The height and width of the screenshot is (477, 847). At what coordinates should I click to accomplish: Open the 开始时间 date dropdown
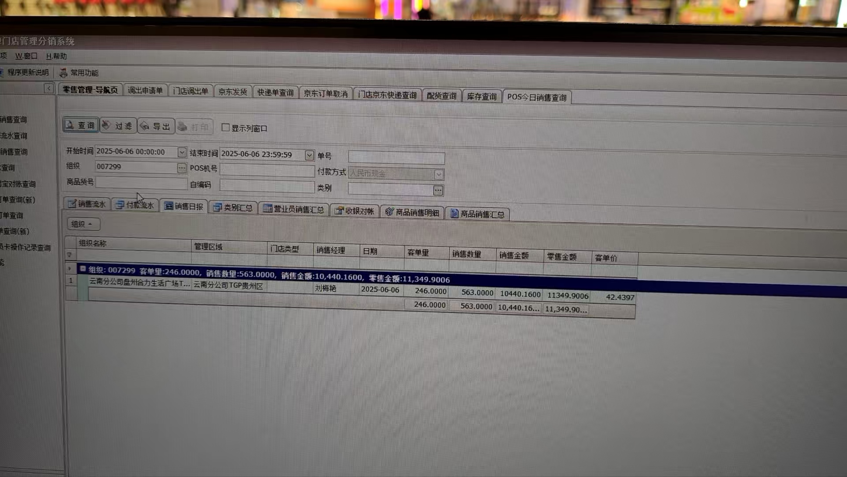tap(182, 152)
